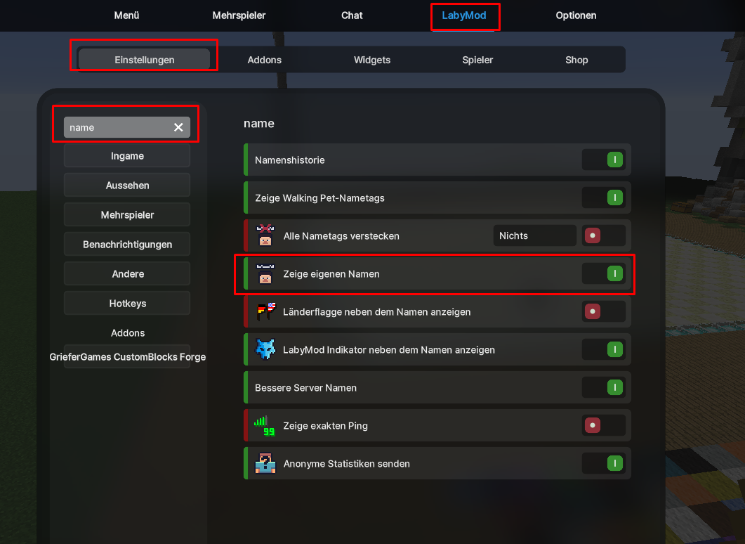745x544 pixels.
Task: Click the crossed-out nametag player head icon
Action: 265,235
